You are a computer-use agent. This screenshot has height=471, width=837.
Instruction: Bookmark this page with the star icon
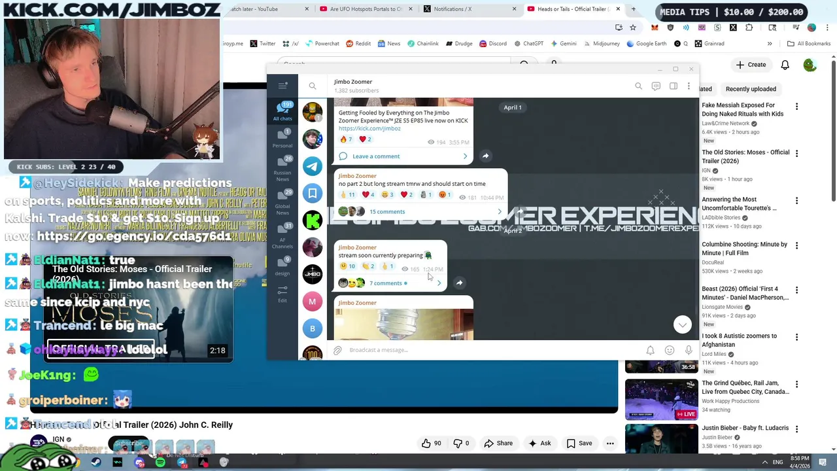click(x=633, y=27)
